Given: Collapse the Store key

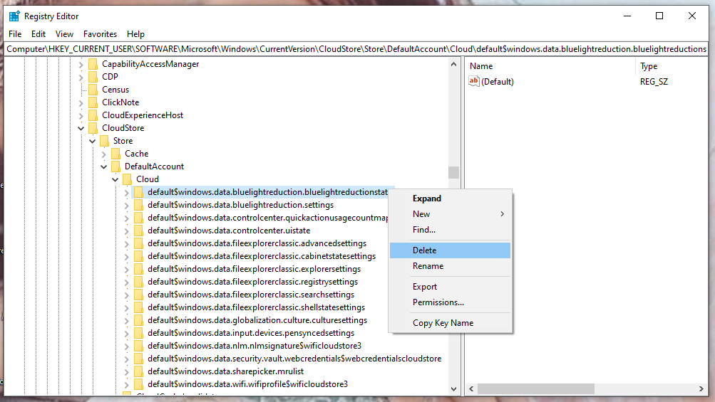Looking at the screenshot, I should [x=93, y=141].
